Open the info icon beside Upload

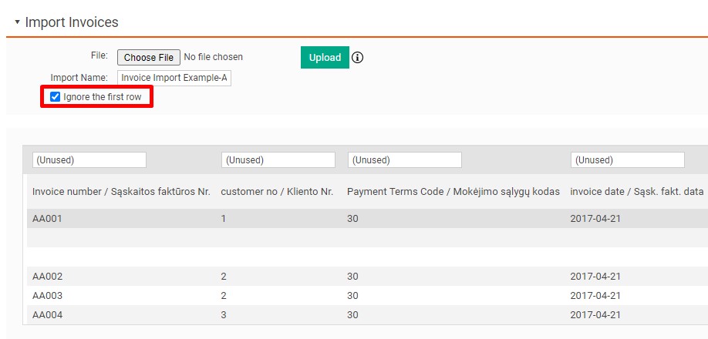click(358, 58)
